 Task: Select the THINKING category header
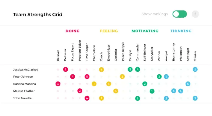tap(181, 31)
